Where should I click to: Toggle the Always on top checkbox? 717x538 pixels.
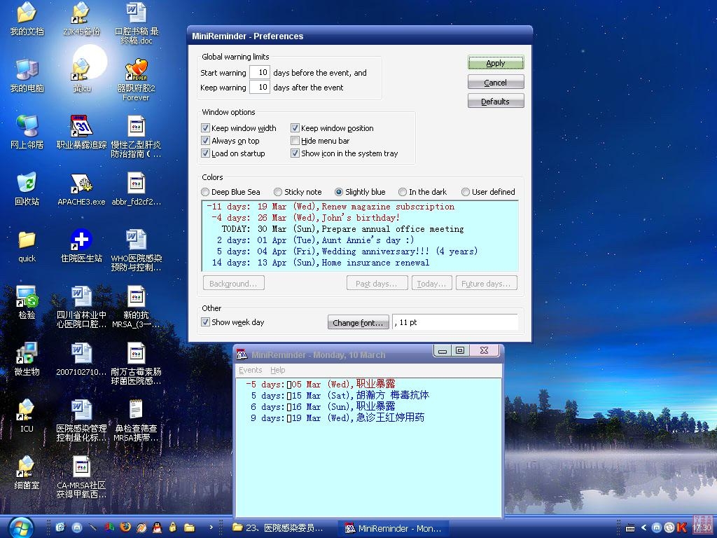(x=206, y=141)
